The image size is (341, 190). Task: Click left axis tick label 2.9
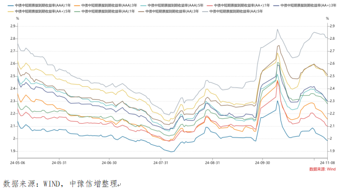pyautogui.click(x=13, y=26)
